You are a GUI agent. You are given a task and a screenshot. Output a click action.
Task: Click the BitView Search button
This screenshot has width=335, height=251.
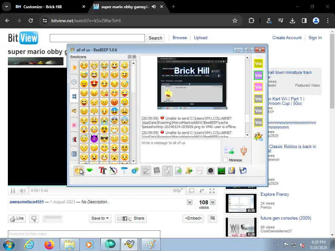pyautogui.click(x=155, y=38)
